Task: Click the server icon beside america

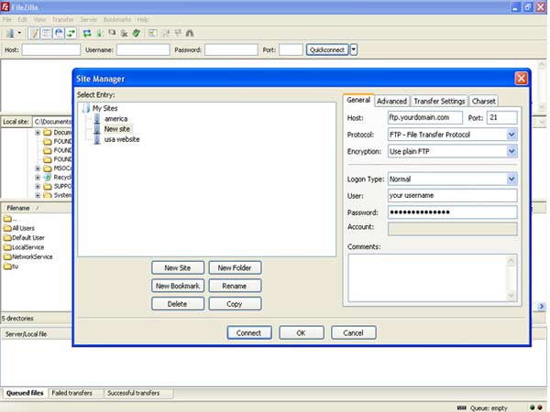Action: (x=97, y=119)
